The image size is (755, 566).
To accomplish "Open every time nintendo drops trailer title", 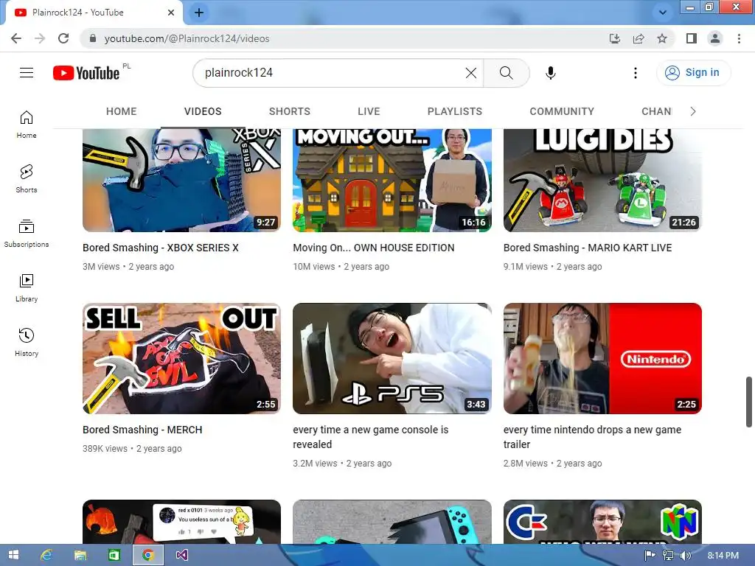I will (592, 437).
